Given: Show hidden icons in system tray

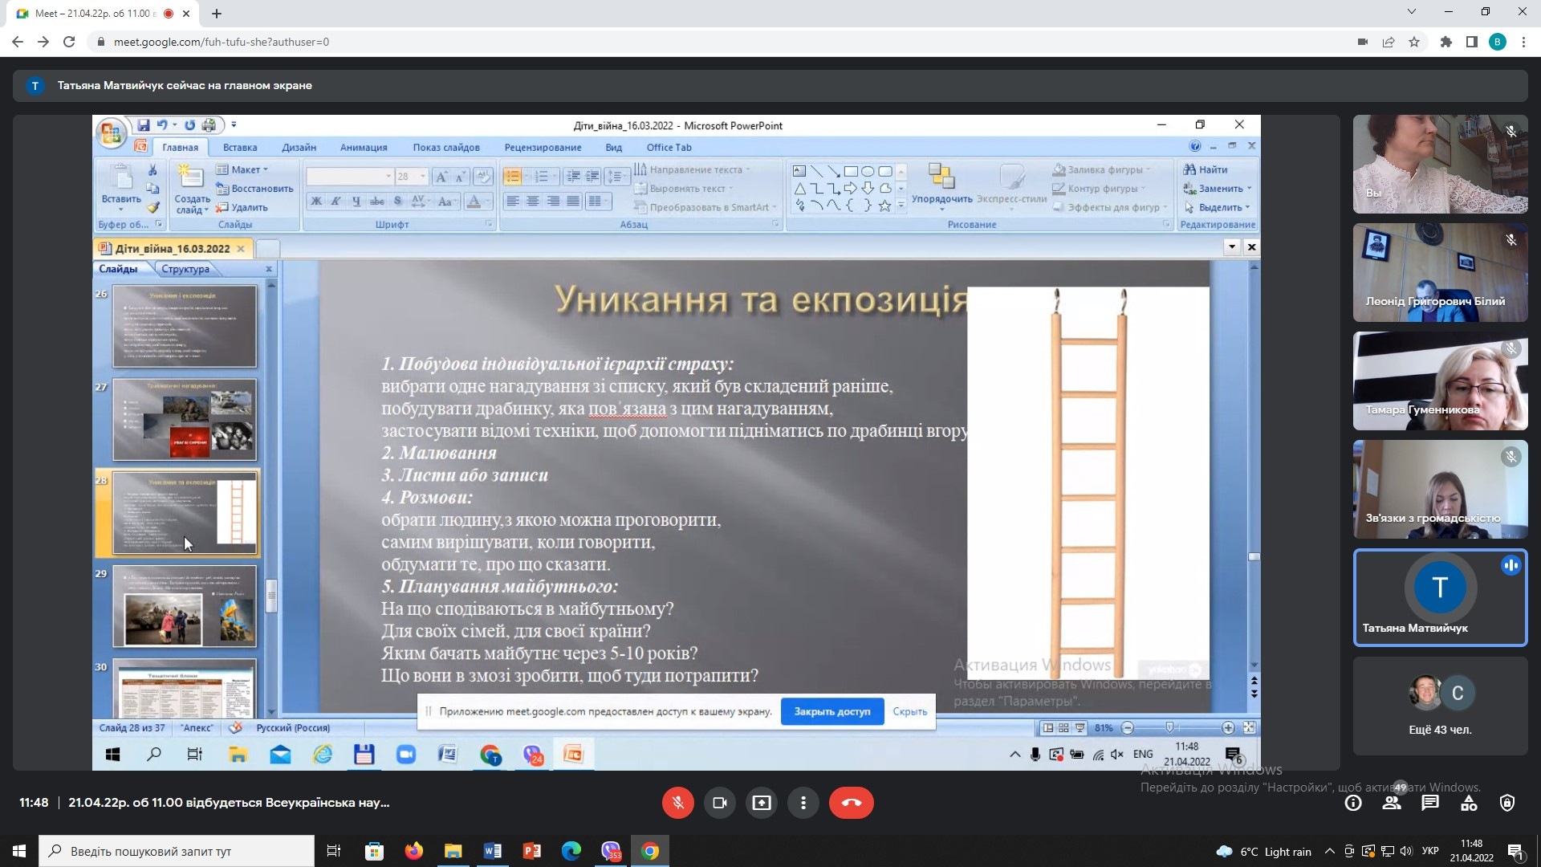Looking at the screenshot, I should tap(1329, 852).
